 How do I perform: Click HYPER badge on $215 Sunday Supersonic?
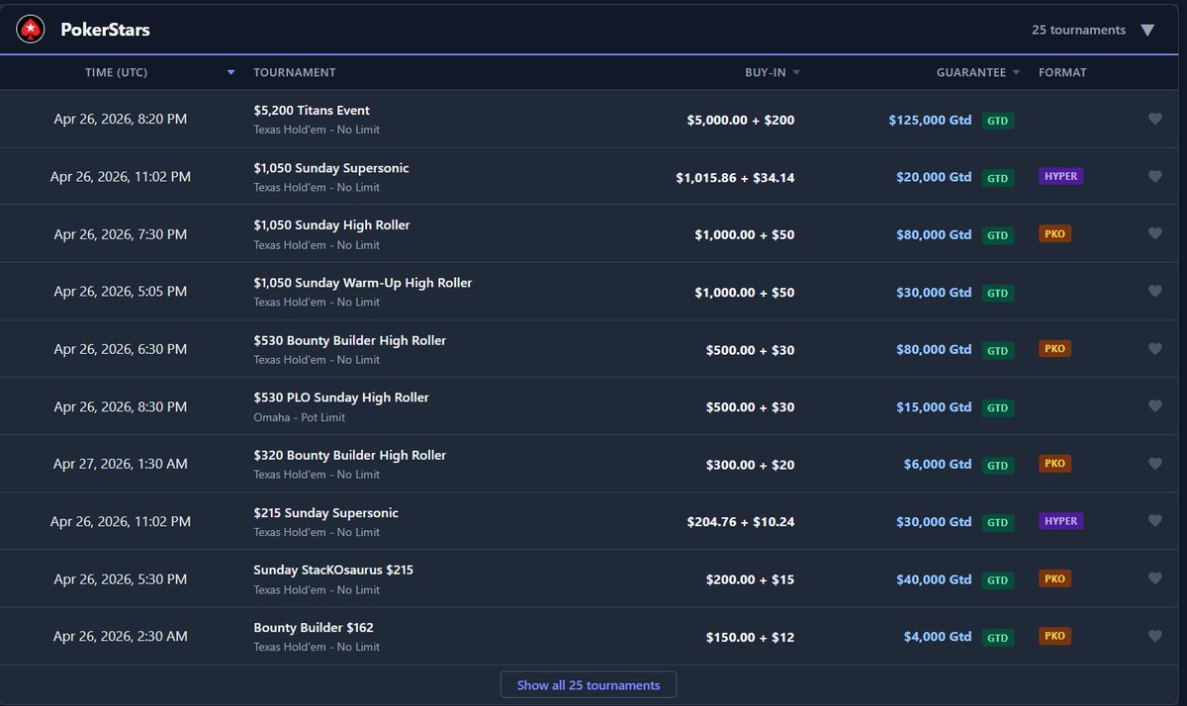(1060, 521)
